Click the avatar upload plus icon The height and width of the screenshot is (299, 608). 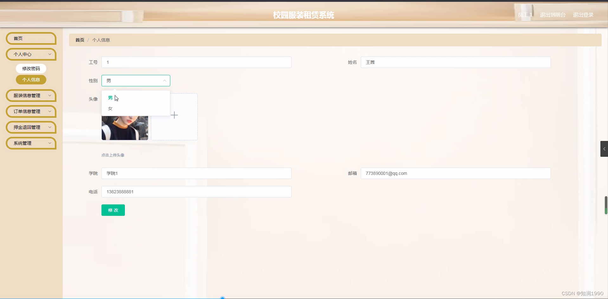point(174,115)
